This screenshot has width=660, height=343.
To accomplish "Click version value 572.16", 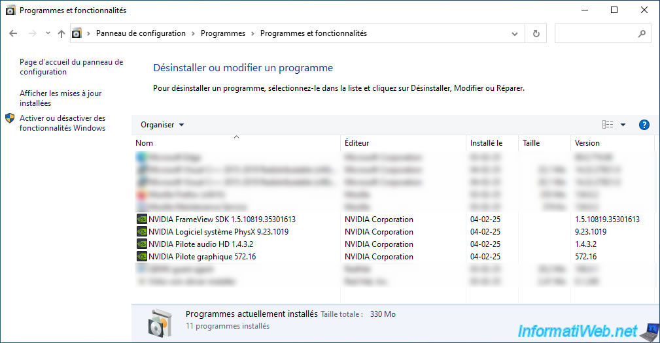I will click(x=586, y=256).
